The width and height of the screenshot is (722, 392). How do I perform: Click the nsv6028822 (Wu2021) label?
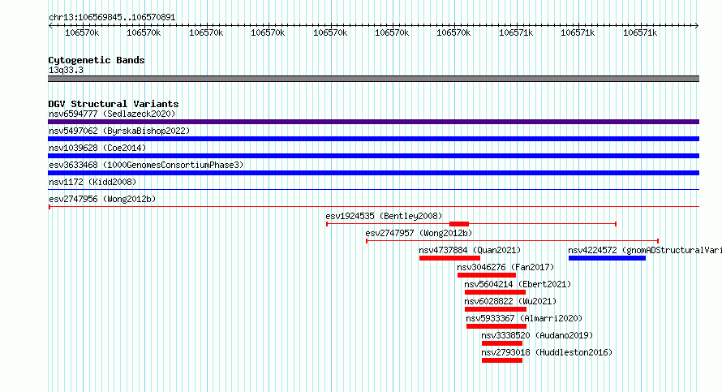pyautogui.click(x=510, y=301)
